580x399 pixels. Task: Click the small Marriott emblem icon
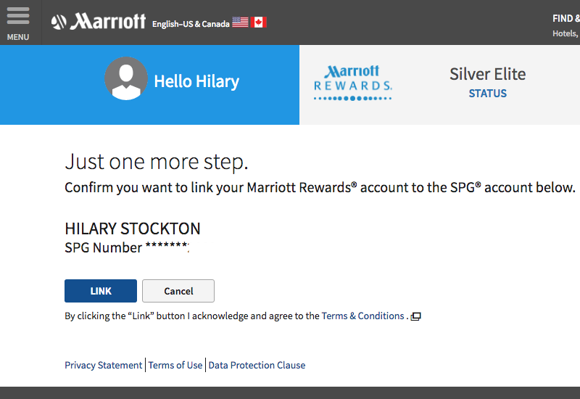[59, 22]
